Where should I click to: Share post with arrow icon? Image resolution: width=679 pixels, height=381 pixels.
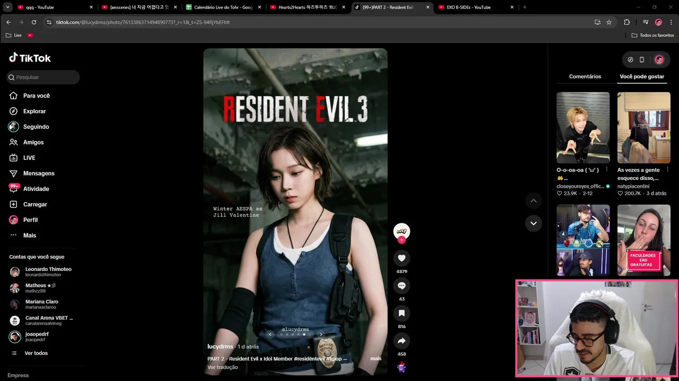(x=402, y=341)
